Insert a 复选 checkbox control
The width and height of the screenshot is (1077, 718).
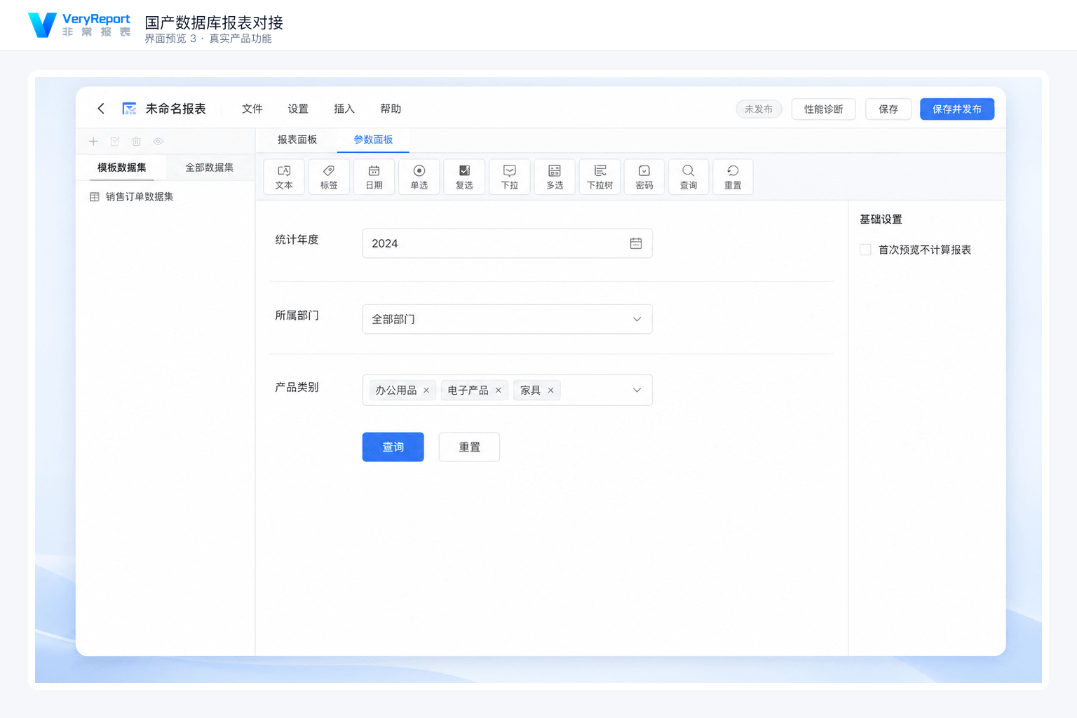tap(464, 177)
